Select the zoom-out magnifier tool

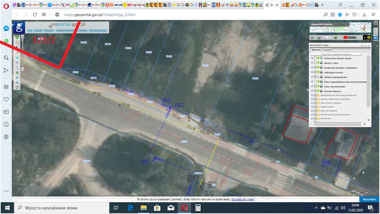(17, 67)
